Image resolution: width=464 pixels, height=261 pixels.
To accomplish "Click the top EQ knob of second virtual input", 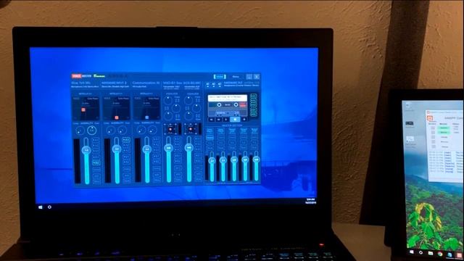I will point(188,101).
